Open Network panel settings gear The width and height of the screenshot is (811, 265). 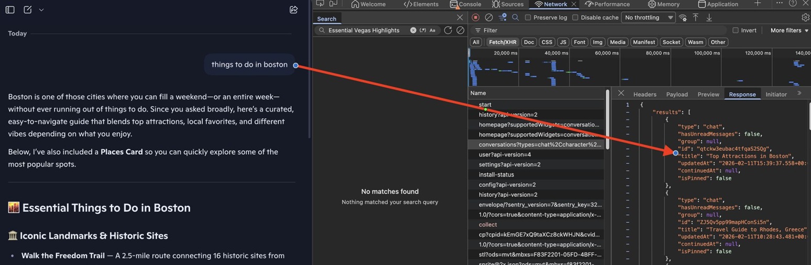click(805, 17)
